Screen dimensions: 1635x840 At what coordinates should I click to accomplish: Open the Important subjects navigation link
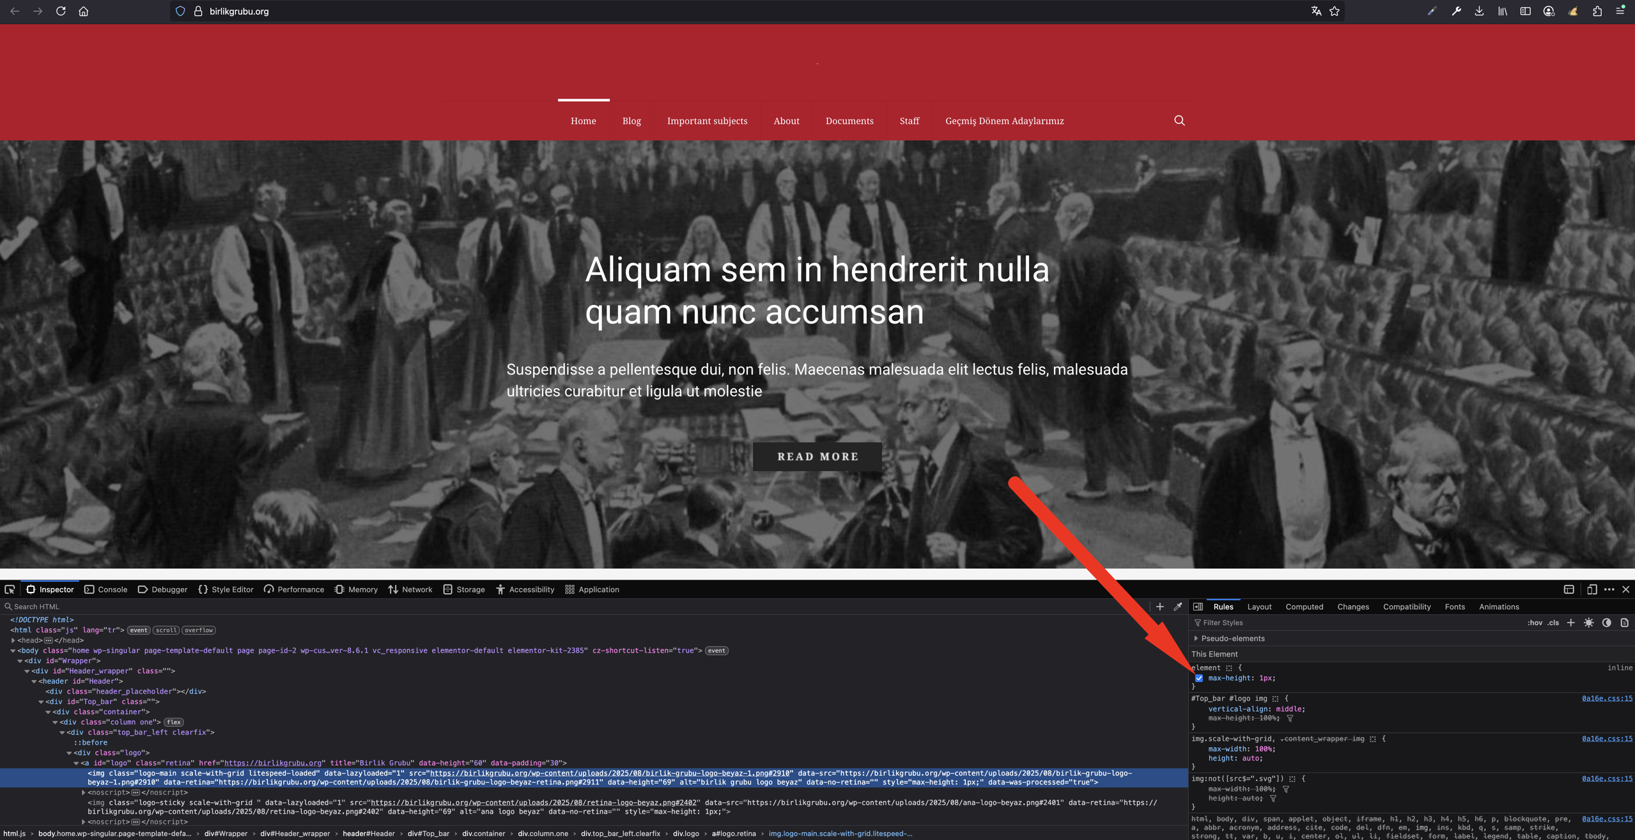(707, 121)
